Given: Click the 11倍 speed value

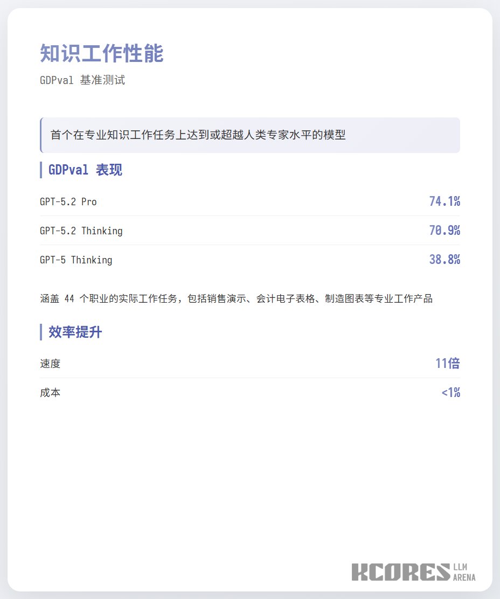Looking at the screenshot, I should point(448,363).
